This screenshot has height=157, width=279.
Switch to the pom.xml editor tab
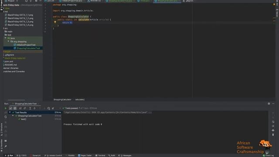point(50,1)
